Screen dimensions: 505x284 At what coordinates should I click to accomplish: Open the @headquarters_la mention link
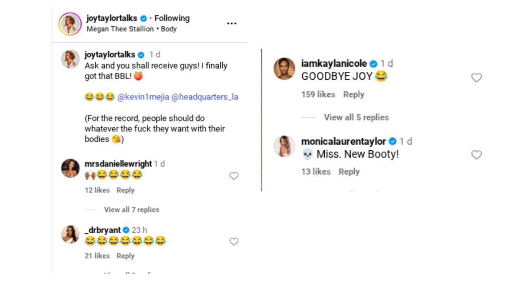(x=204, y=97)
